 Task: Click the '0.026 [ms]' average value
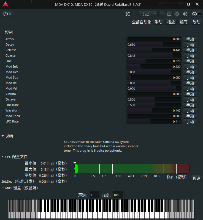(46, 176)
